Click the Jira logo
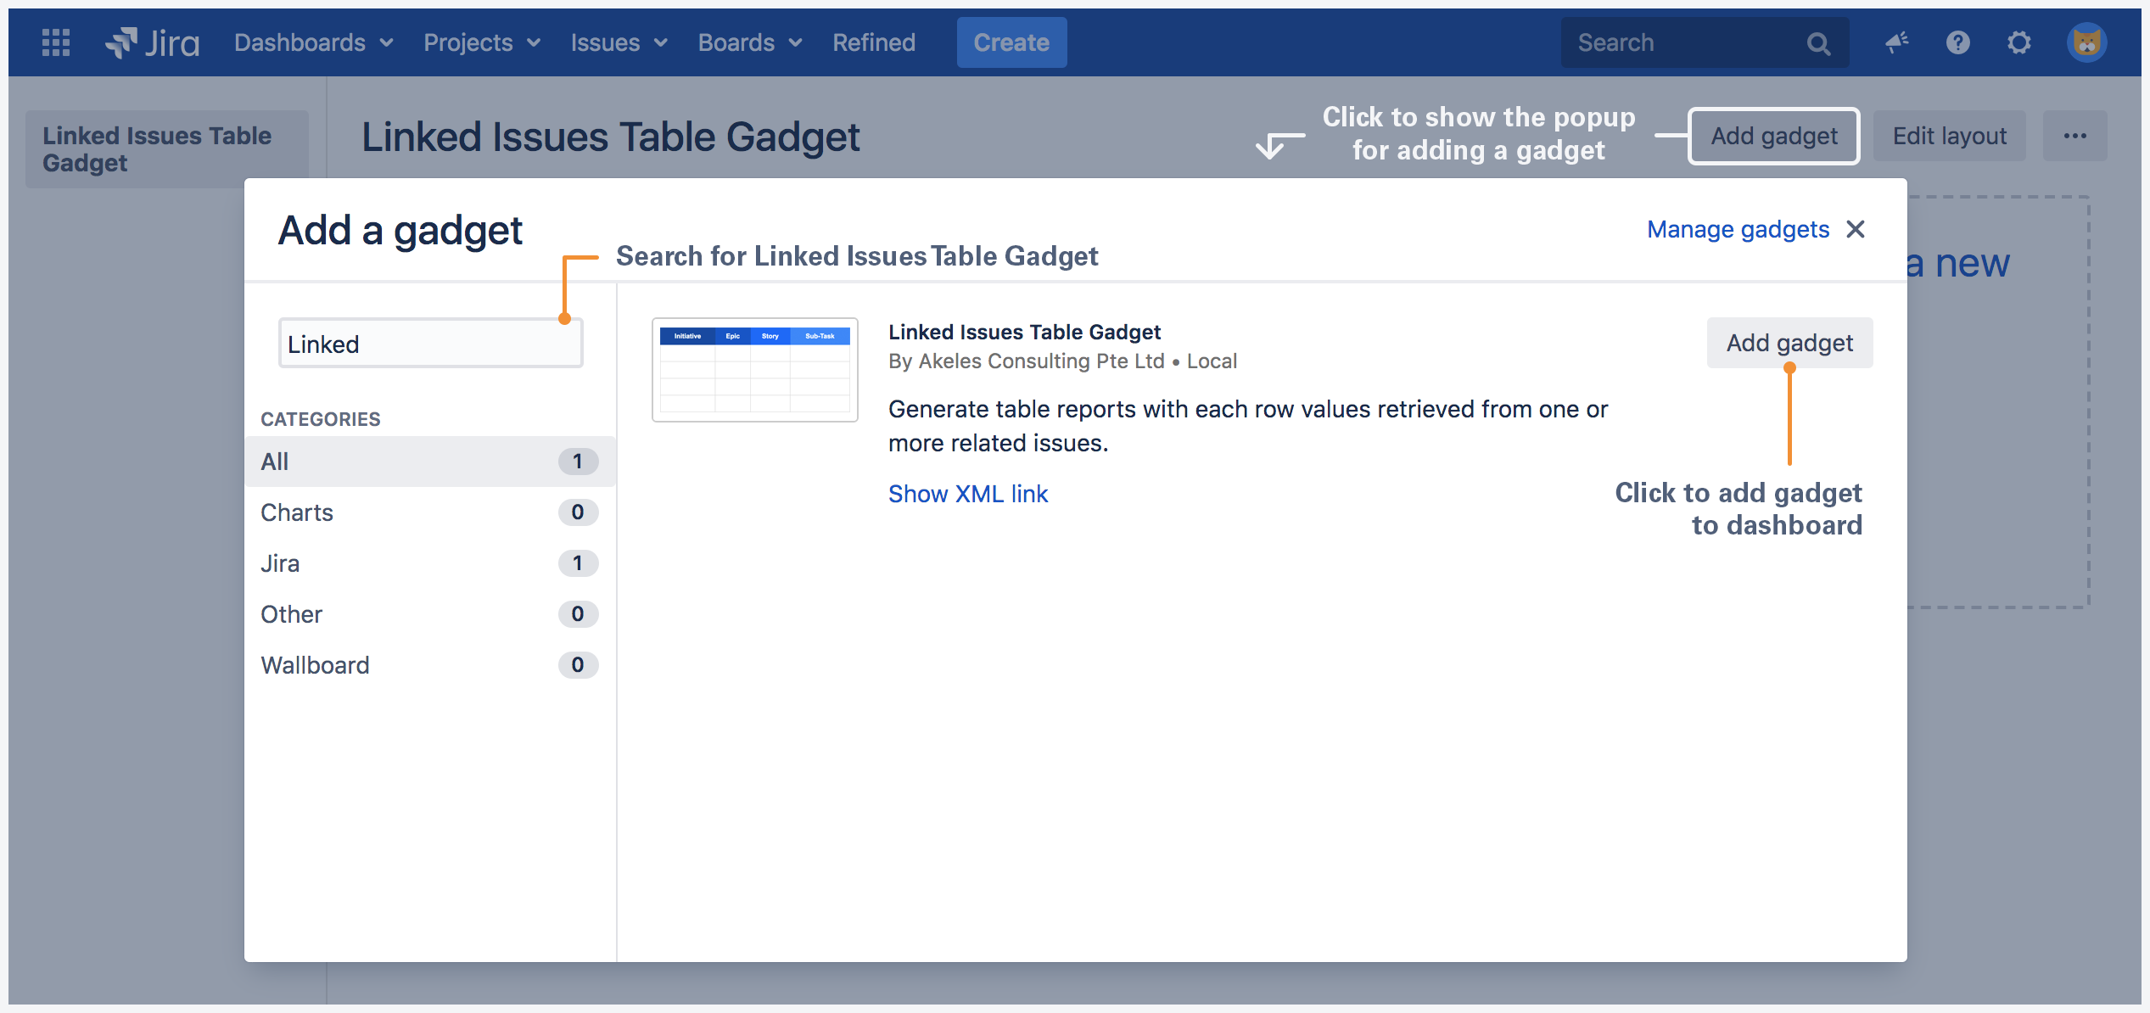 coord(153,42)
